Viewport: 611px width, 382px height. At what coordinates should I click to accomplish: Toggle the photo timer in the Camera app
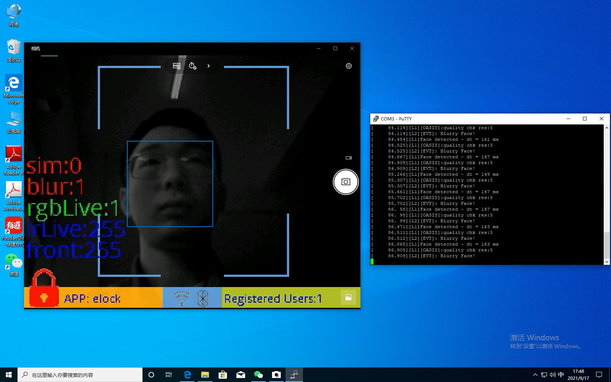193,66
